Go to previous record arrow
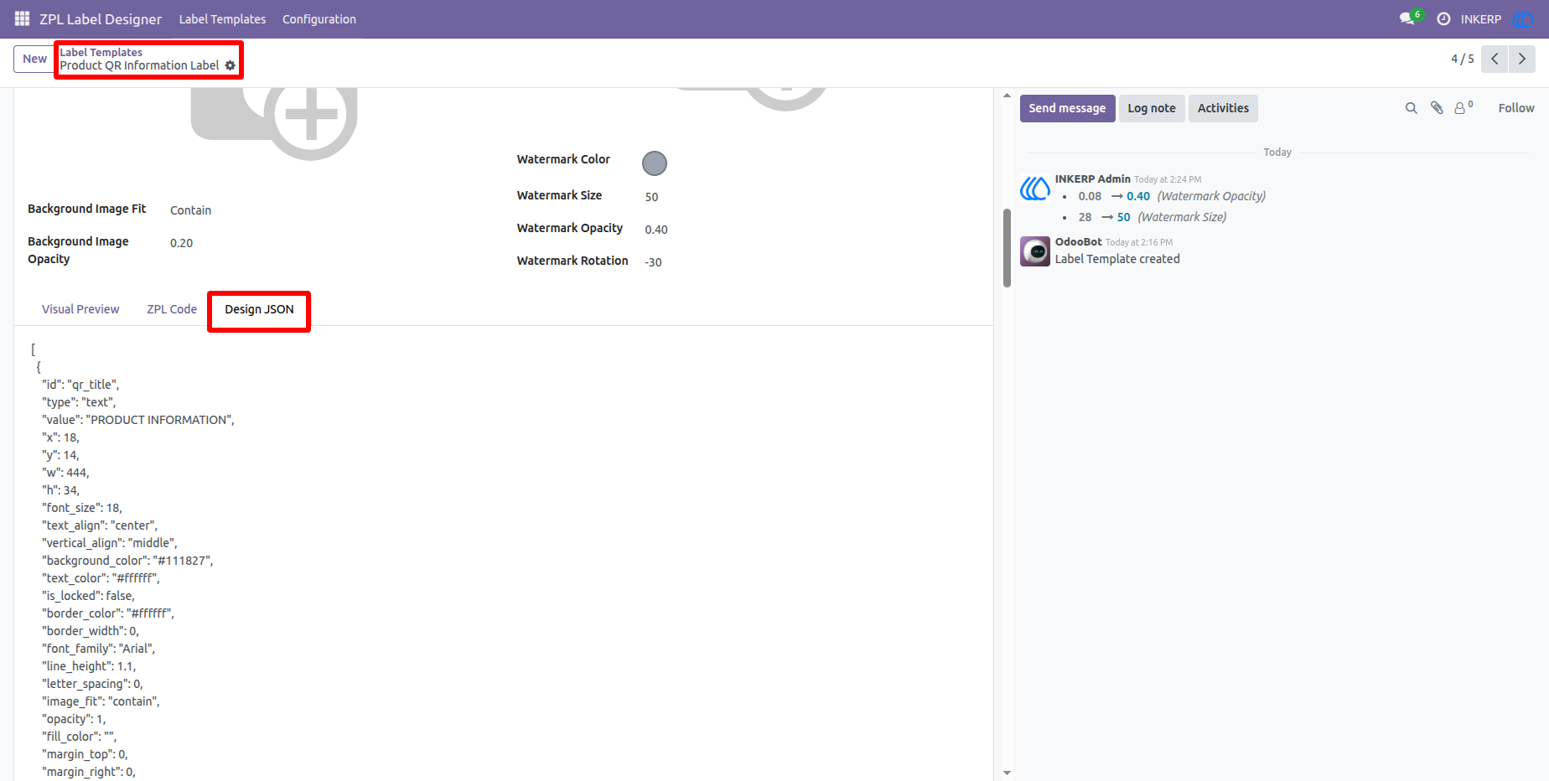1549x781 pixels. (1495, 59)
